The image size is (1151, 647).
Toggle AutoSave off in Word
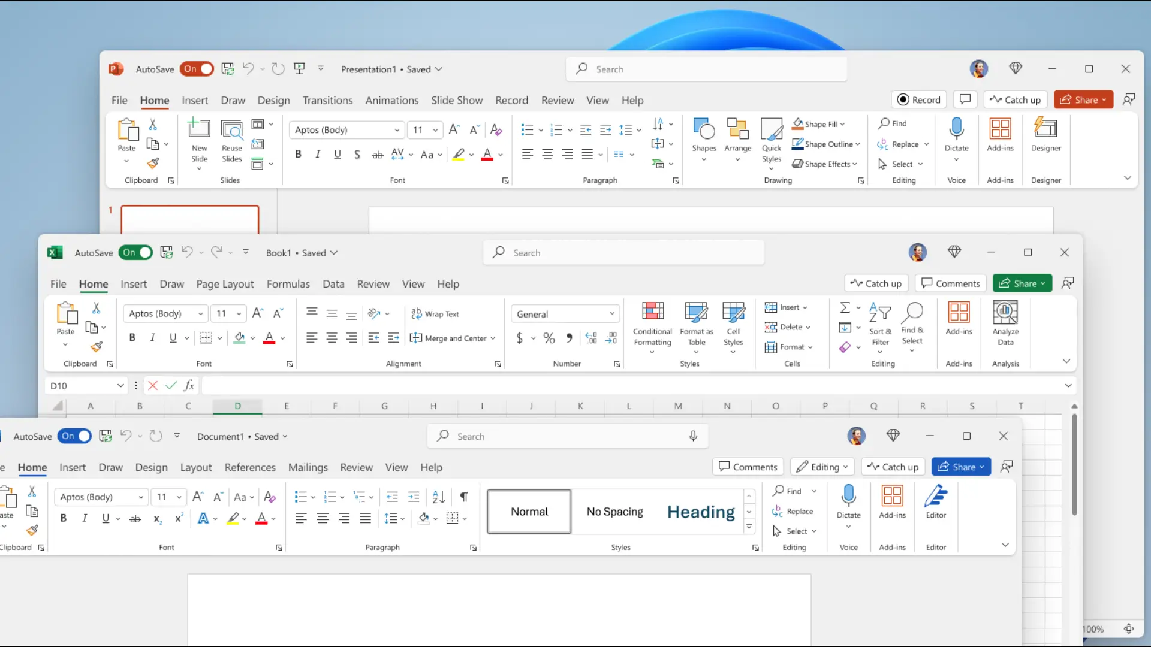pyautogui.click(x=74, y=436)
